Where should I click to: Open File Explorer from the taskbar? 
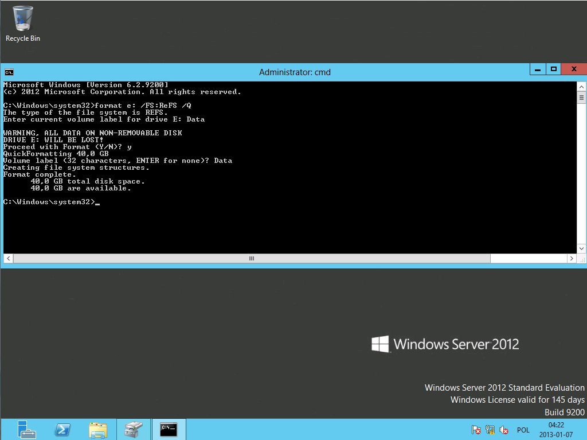click(x=98, y=430)
